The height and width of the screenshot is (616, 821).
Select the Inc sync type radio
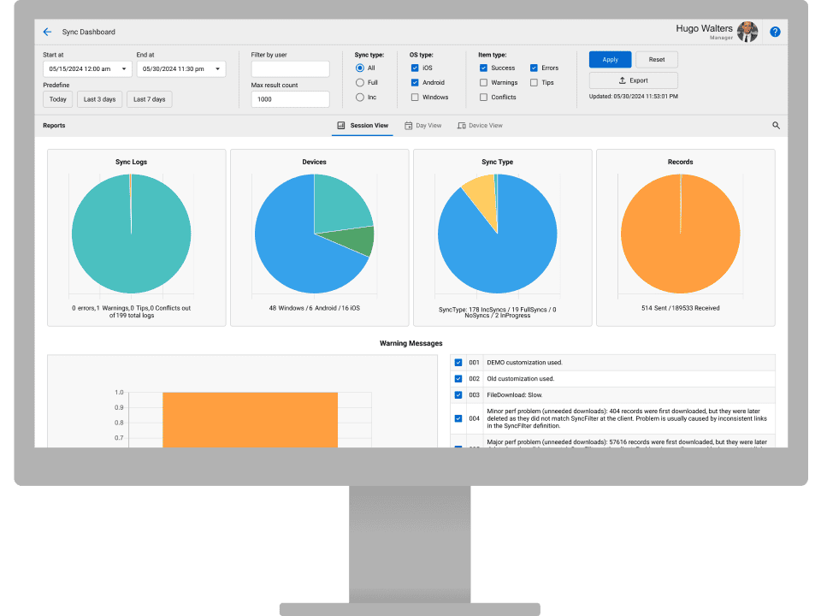click(x=360, y=98)
